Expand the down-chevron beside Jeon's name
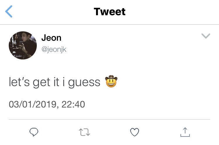 pyautogui.click(x=206, y=36)
